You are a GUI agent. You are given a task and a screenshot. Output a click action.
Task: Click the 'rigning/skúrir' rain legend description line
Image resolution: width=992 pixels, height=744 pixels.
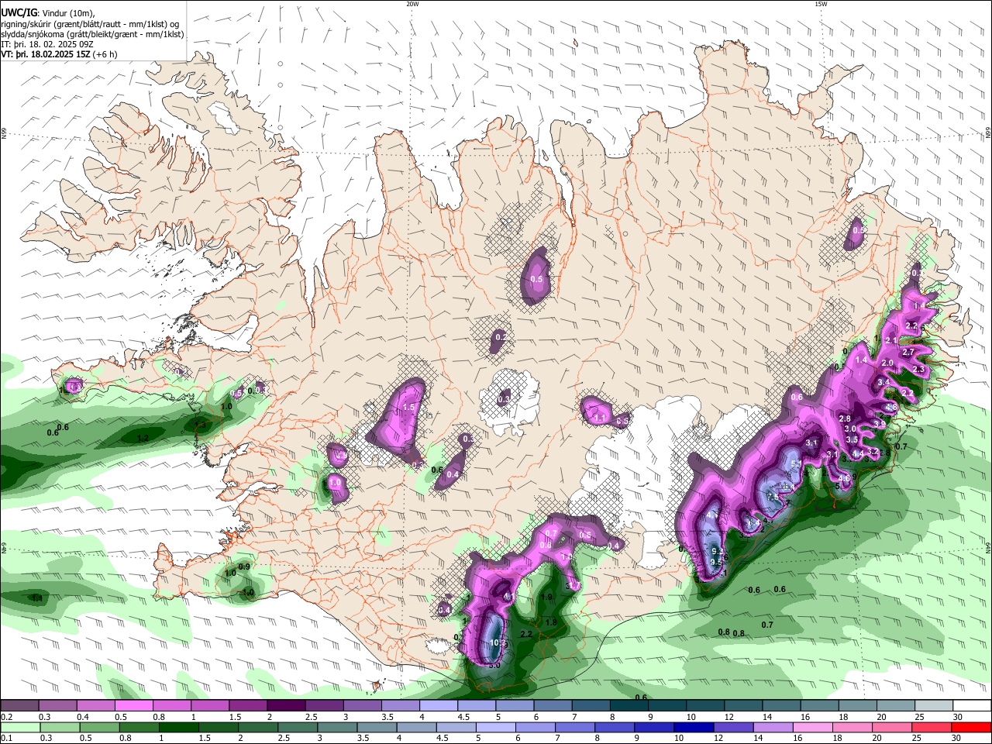click(89, 23)
